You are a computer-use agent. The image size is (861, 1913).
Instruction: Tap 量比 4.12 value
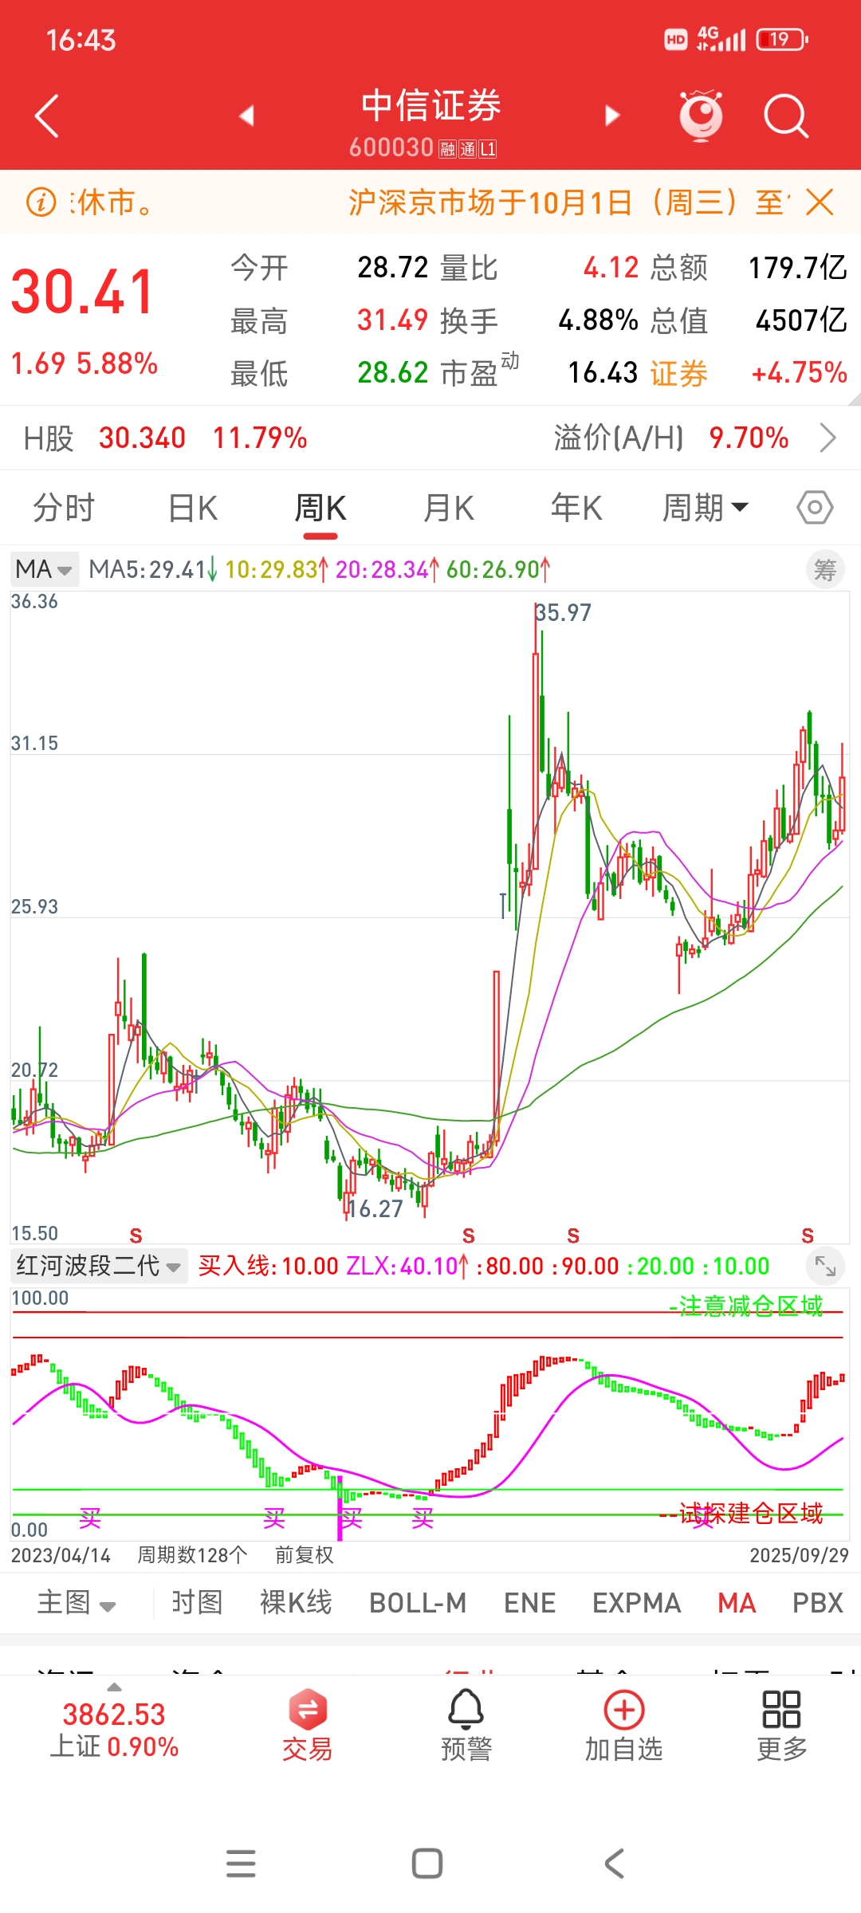click(611, 268)
